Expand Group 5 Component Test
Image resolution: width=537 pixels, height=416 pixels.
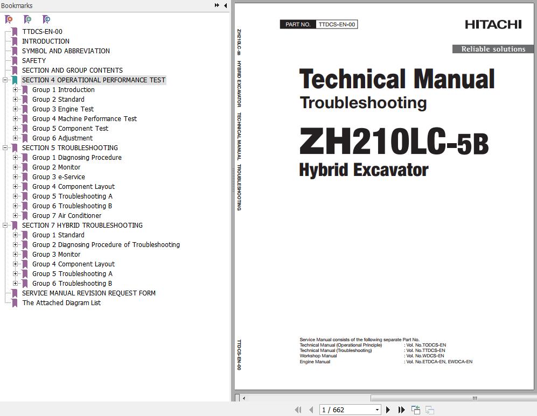(15, 128)
